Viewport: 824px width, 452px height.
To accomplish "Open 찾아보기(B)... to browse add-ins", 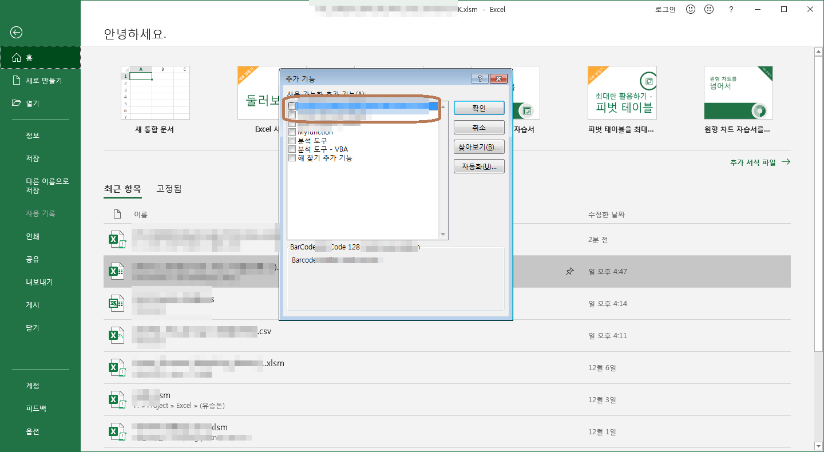I will (479, 147).
